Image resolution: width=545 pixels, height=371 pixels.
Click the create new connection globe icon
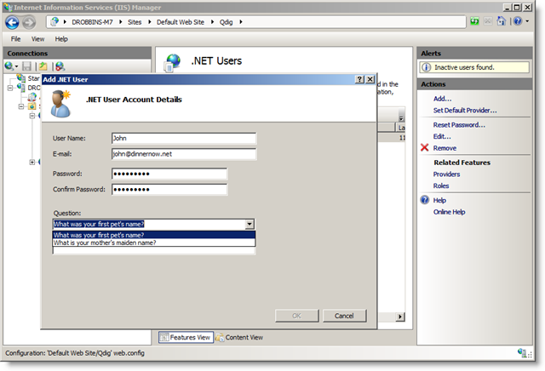[9, 66]
